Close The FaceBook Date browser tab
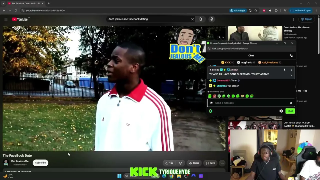Screen dimensions: 320x180 42,3
